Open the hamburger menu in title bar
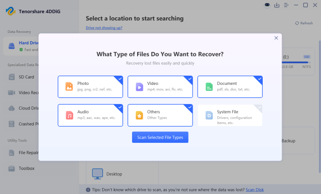The image size is (321, 194). tap(286, 5)
